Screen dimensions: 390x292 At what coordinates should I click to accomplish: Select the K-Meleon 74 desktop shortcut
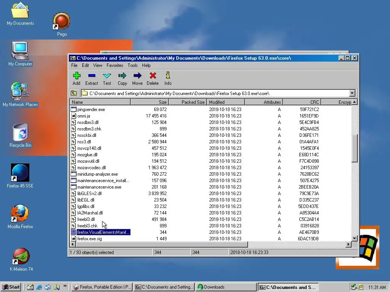[x=21, y=259]
